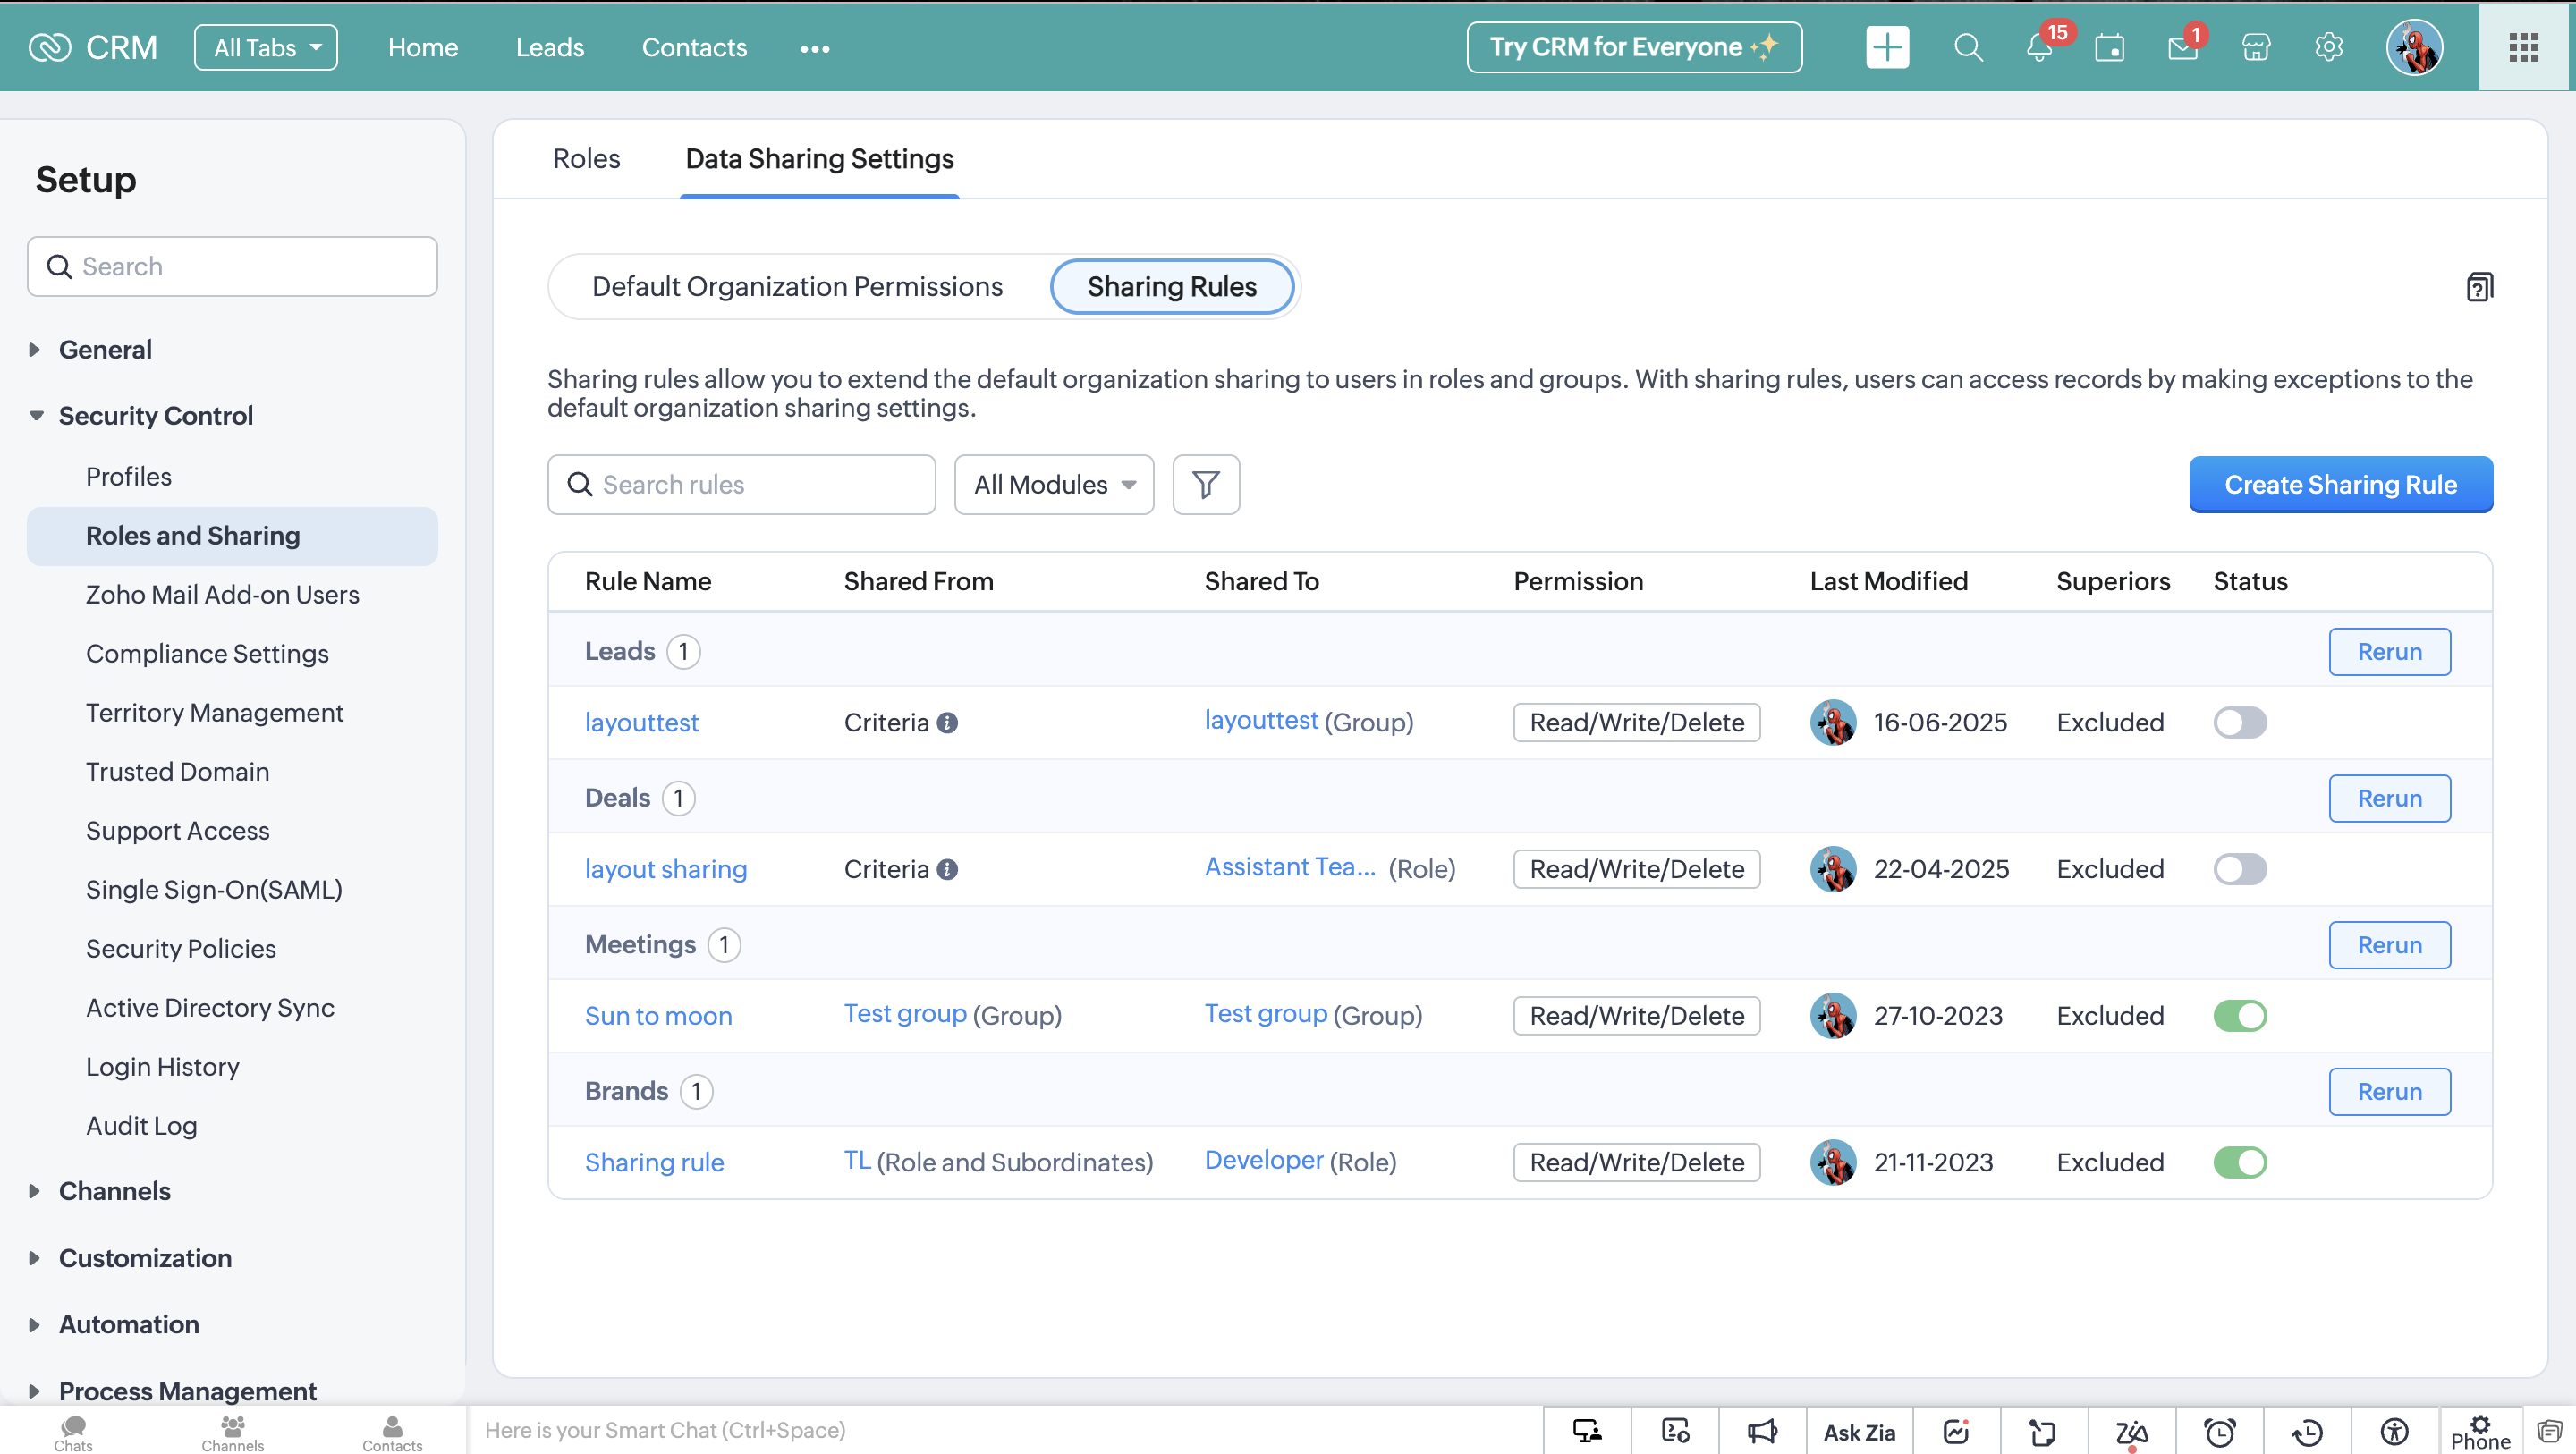Click the calendar icon in header

[x=2110, y=48]
